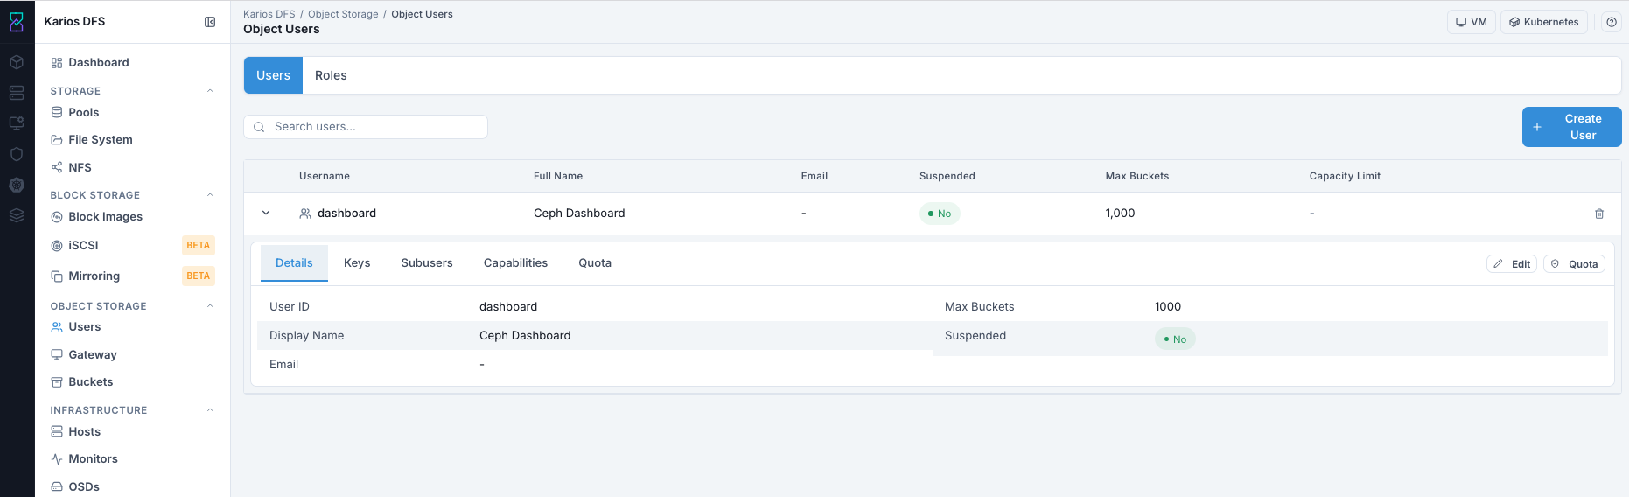1629x497 pixels.
Task: Select the Capabilities tab
Action: point(515,262)
